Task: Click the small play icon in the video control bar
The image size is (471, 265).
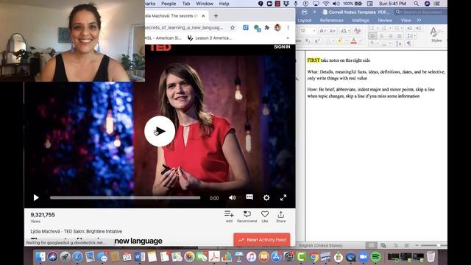Action: (36, 197)
